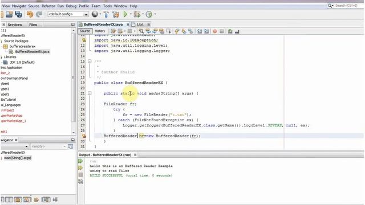
Task: Collapse the Javadoc comment fold marker
Action: click(x=90, y=61)
